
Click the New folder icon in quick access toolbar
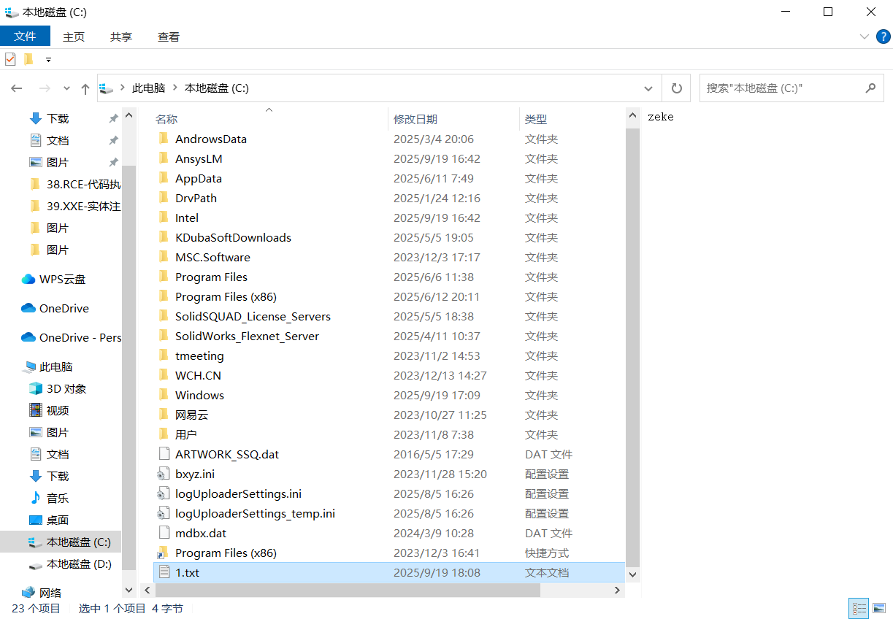point(28,59)
